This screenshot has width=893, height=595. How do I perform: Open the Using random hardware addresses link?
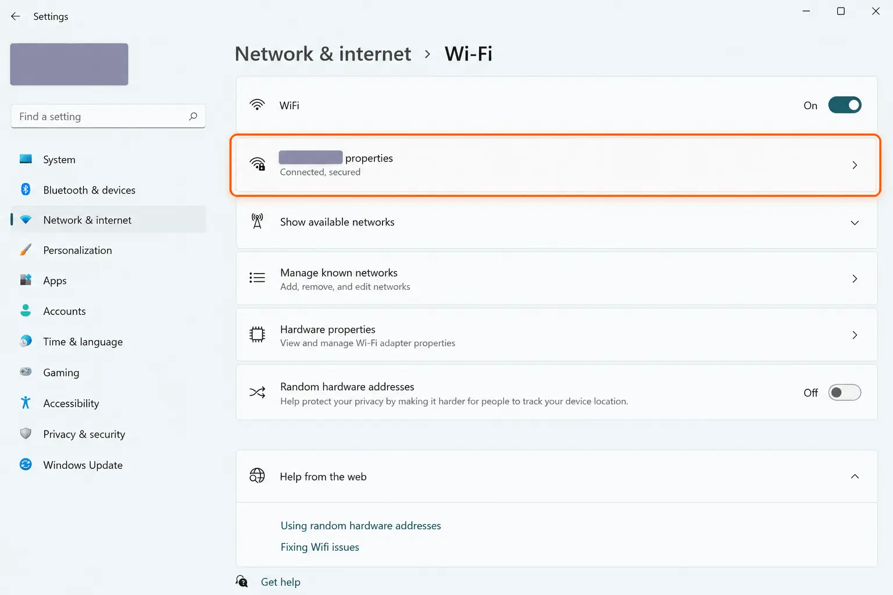coord(360,525)
